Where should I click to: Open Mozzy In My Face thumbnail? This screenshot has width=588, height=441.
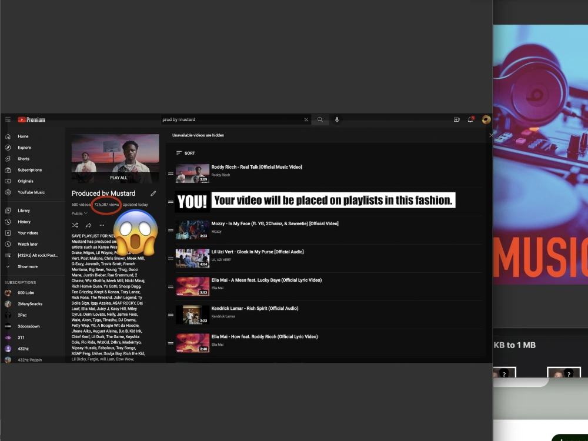click(192, 230)
